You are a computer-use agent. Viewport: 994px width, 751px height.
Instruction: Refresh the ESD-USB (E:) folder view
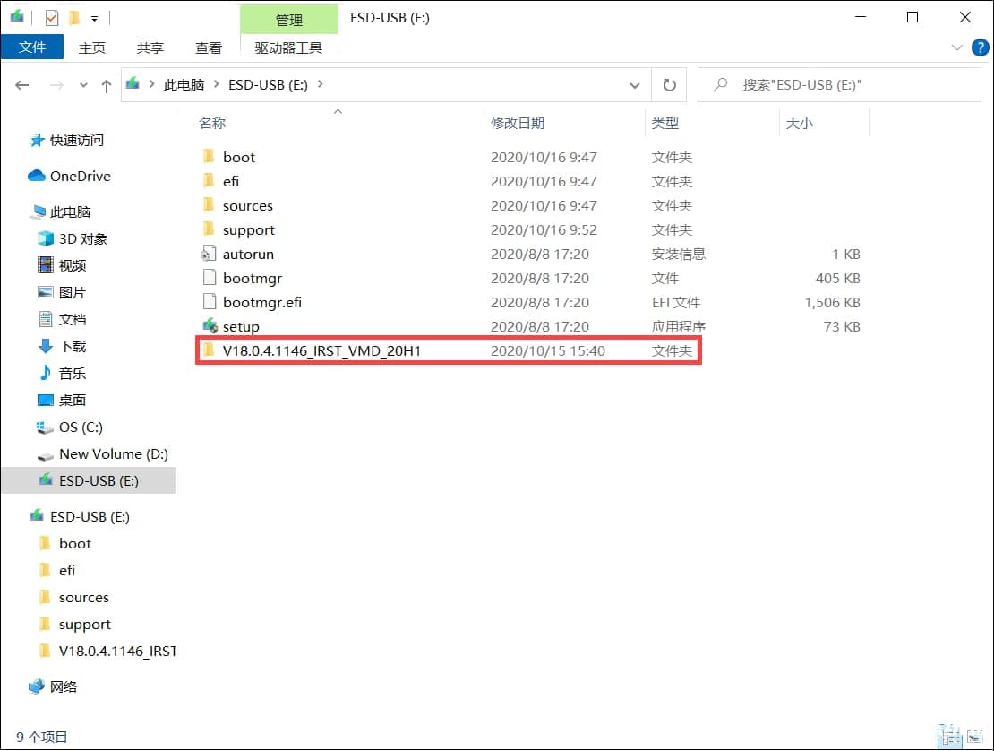[669, 85]
